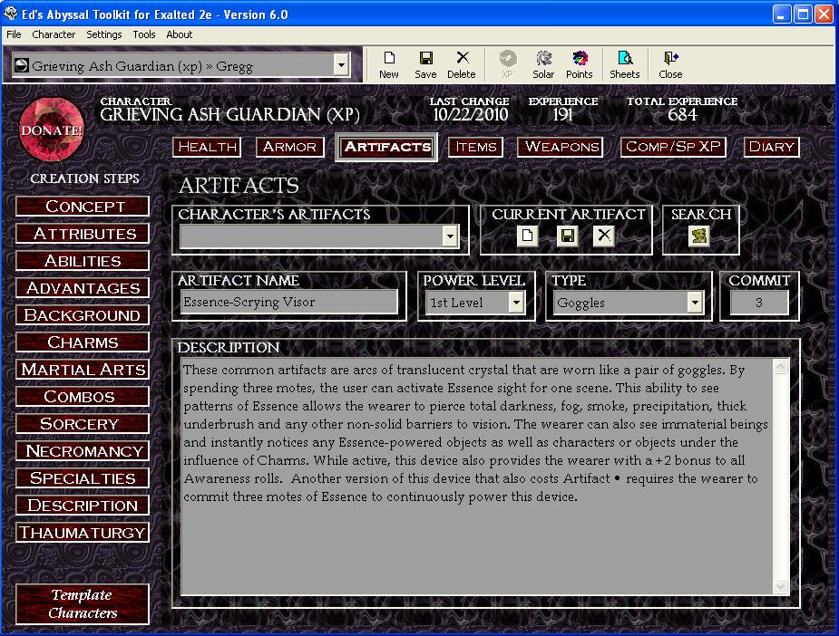839x636 pixels.
Task: Save the current artifact with disk icon
Action: pos(567,236)
